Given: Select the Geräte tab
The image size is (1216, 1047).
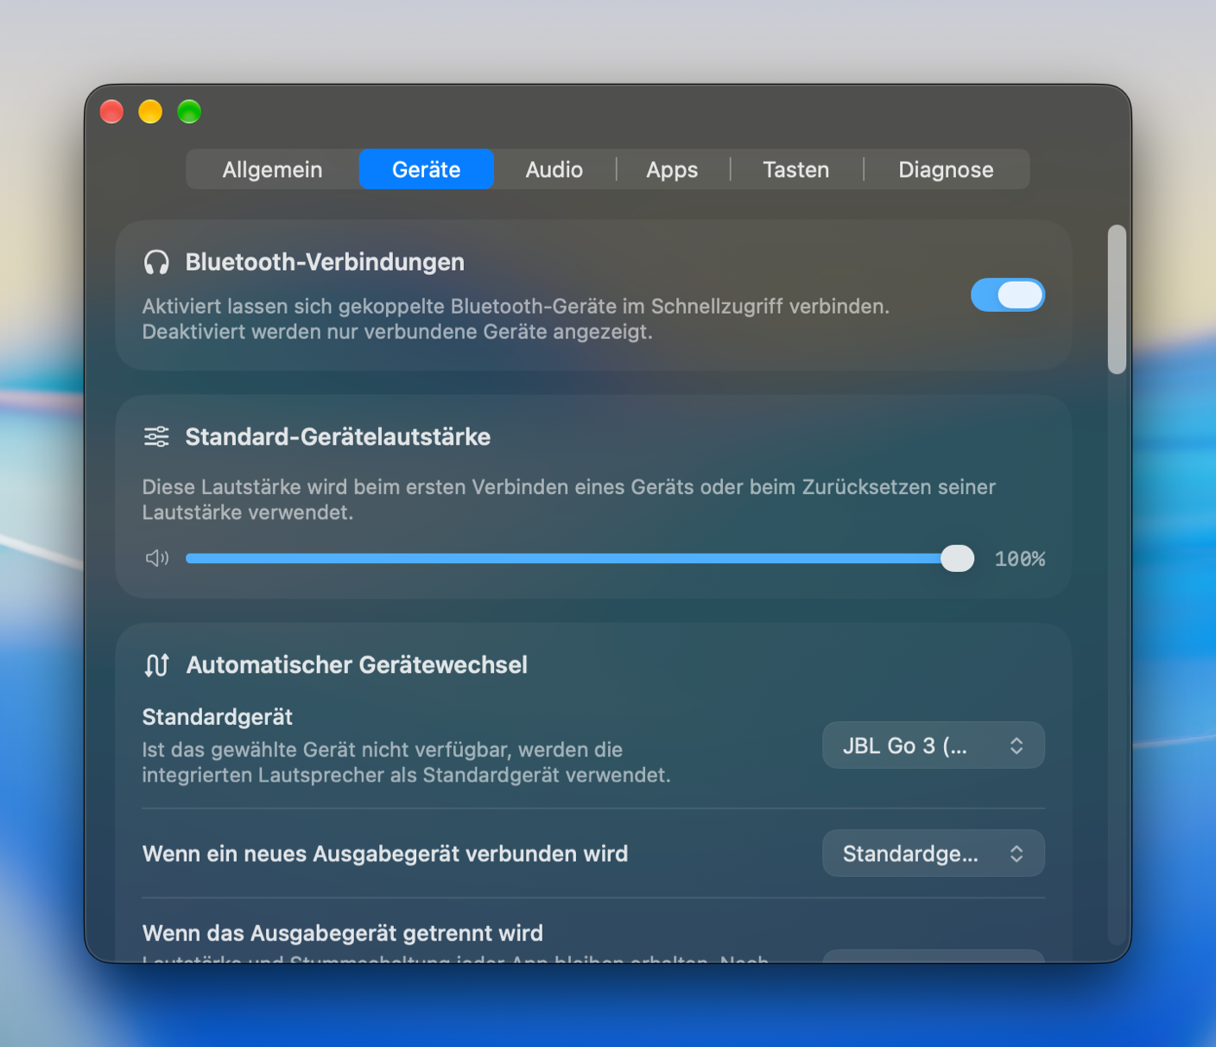Looking at the screenshot, I should pyautogui.click(x=427, y=169).
